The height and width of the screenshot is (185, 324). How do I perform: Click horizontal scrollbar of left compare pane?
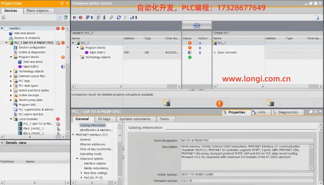(x=122, y=86)
